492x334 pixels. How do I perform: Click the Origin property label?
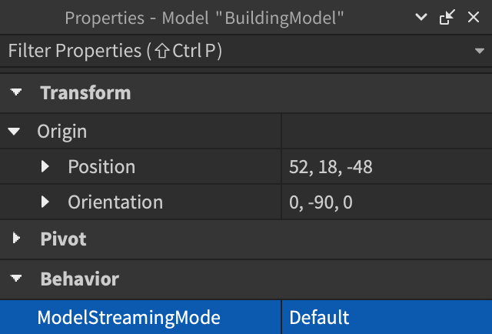(x=61, y=132)
